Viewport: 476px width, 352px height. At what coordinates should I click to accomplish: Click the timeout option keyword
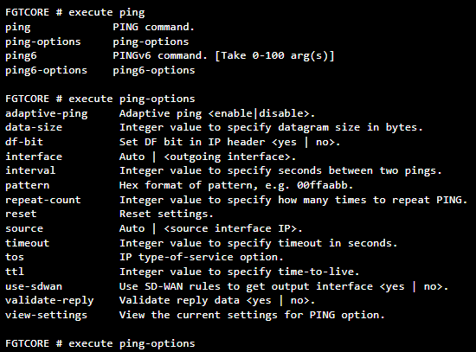28,243
